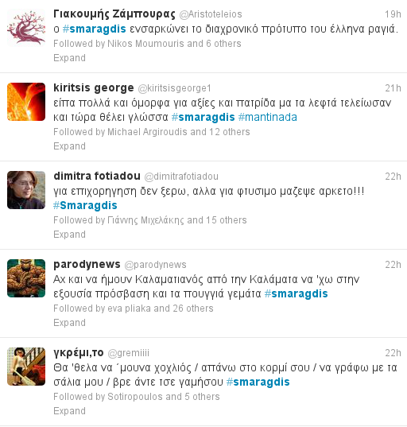Expand the tweet from @gremiiii

pyautogui.click(x=69, y=411)
